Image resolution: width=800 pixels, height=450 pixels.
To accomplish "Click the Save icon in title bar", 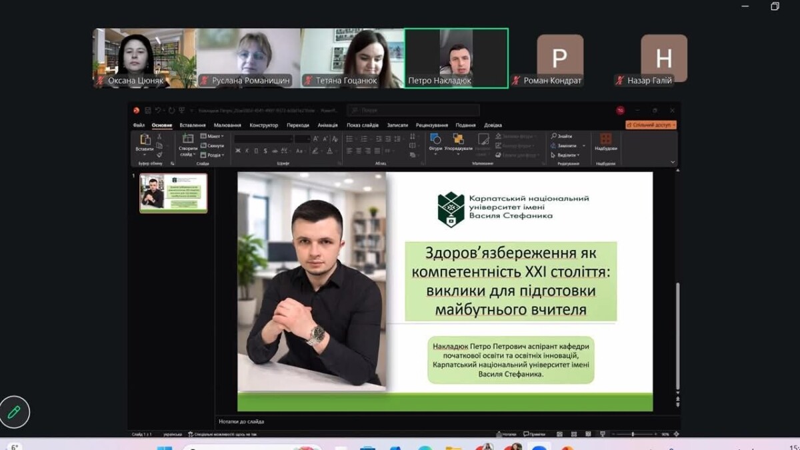I will (148, 111).
